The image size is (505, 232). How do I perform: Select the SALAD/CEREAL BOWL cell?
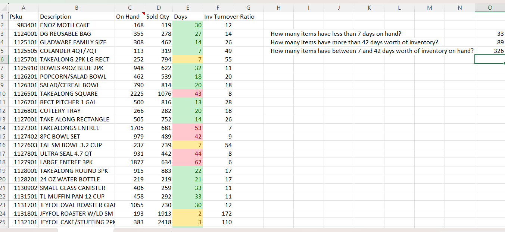tap(77, 85)
